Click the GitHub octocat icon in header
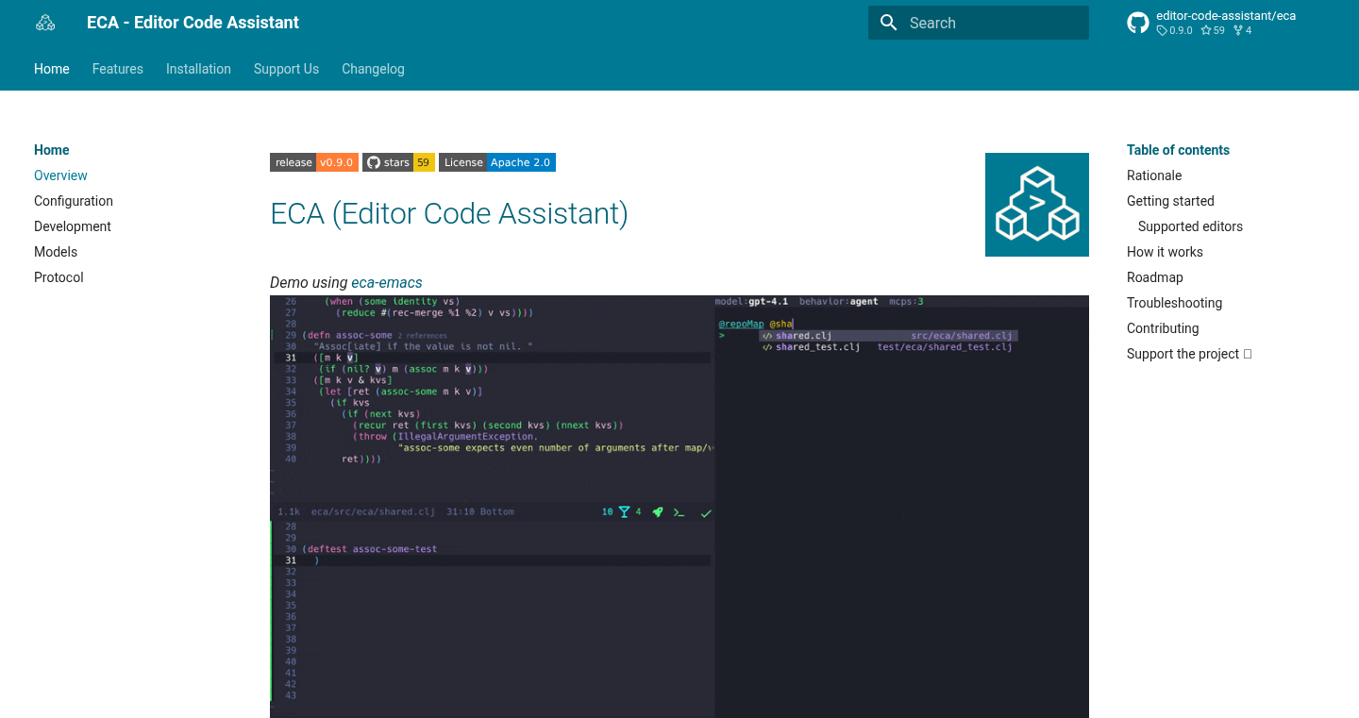This screenshot has width=1359, height=718. 1138,23
